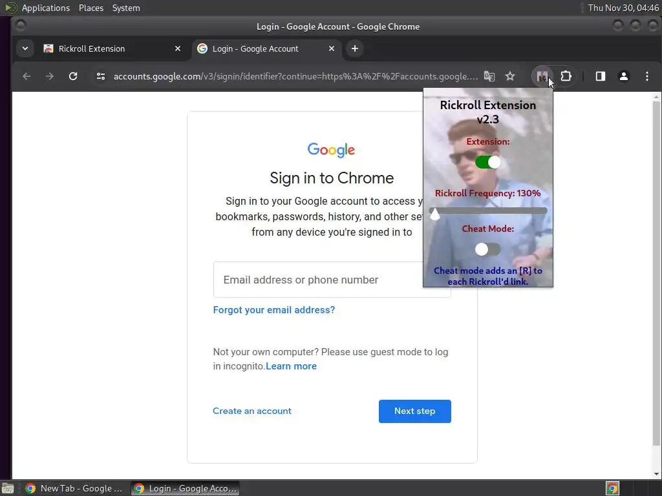Switch to the Rickroll Extension tab
This screenshot has height=496, width=662.
pos(111,48)
